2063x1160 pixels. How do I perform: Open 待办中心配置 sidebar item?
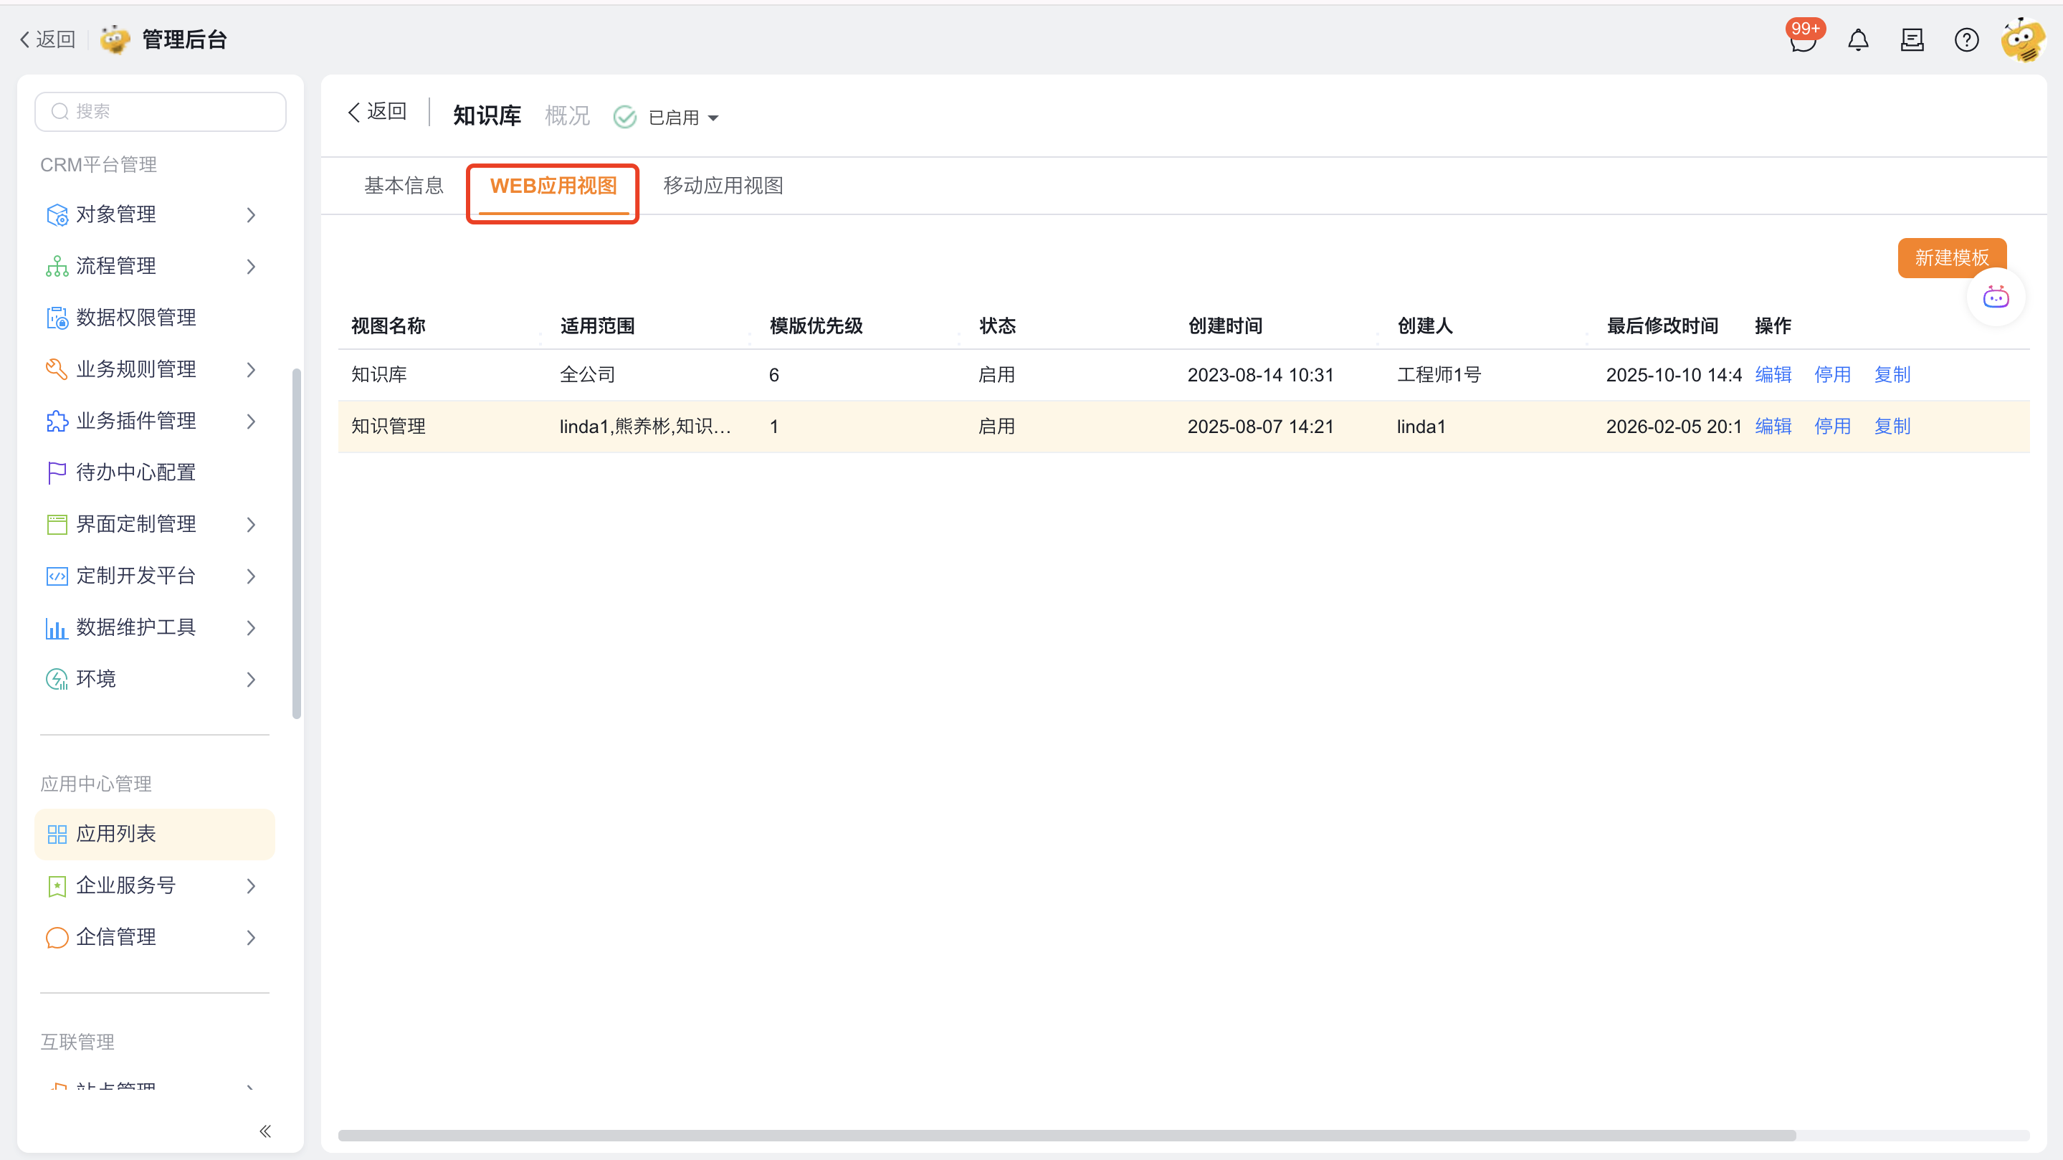136,472
